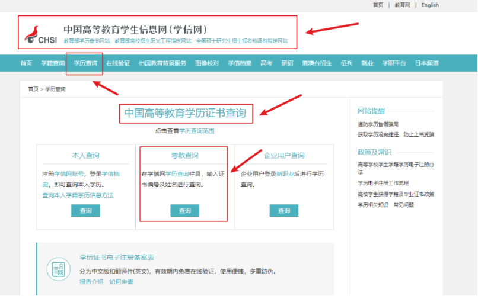
Task: Open 学历电子注册工作流程 link
Action: click(x=383, y=183)
